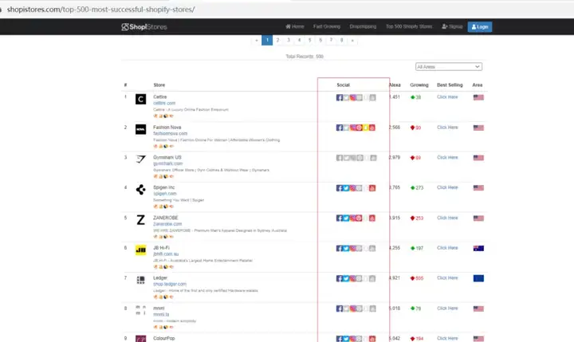The width and height of the screenshot is (574, 342).
Task: Open the jbhifi.com.au link
Action: click(166, 254)
